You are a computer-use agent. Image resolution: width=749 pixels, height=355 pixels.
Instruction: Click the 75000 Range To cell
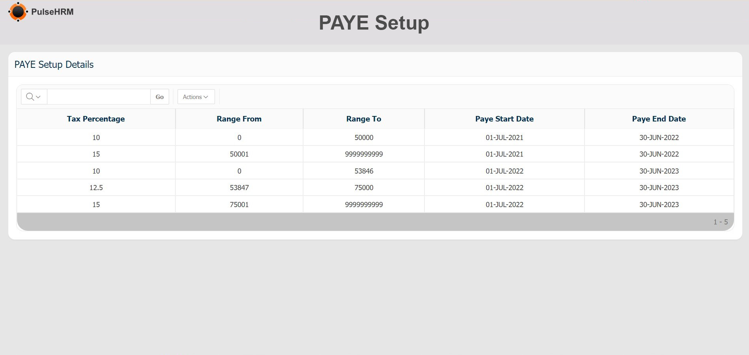tap(364, 188)
